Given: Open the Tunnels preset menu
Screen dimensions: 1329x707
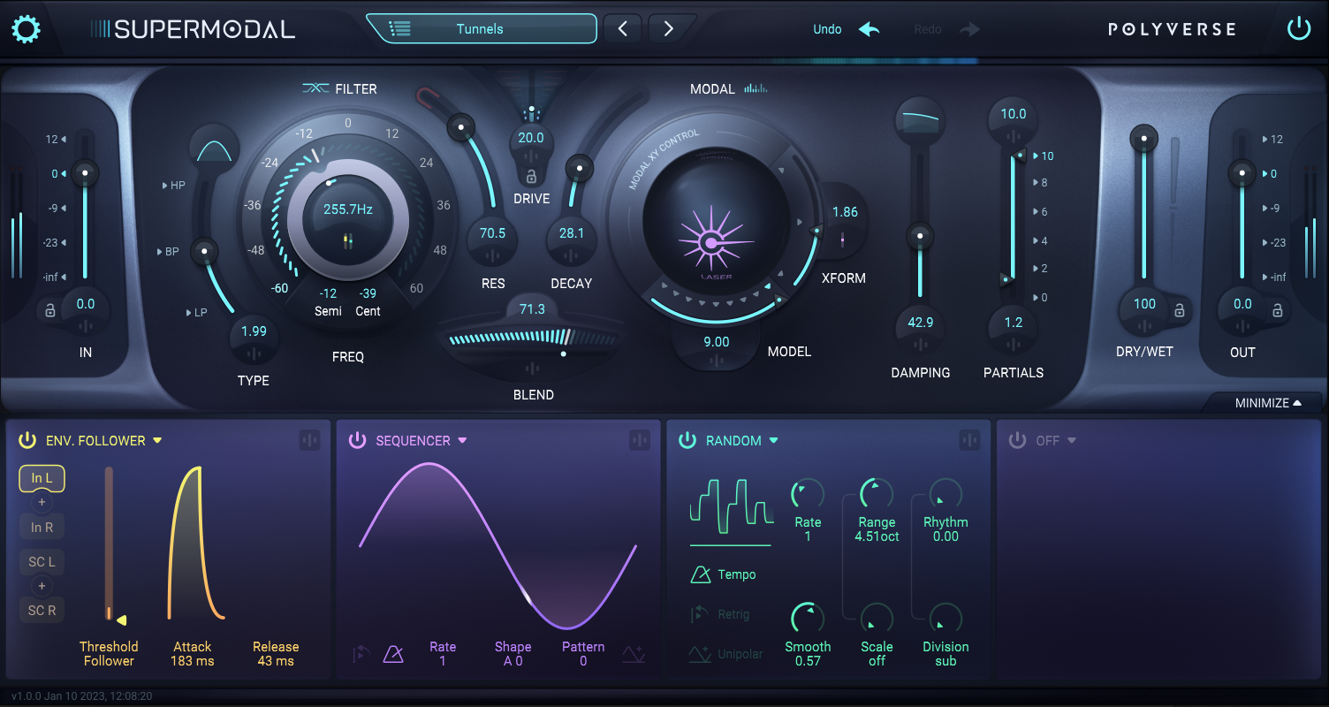Looking at the screenshot, I should click(481, 29).
